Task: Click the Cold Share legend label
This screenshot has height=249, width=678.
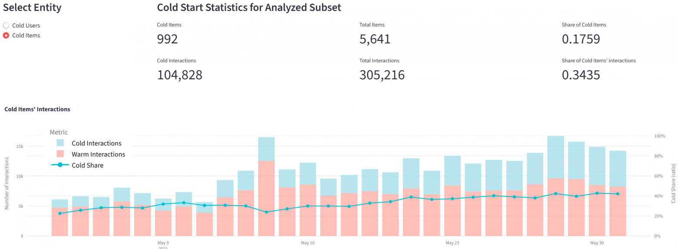Action: pyautogui.click(x=87, y=165)
